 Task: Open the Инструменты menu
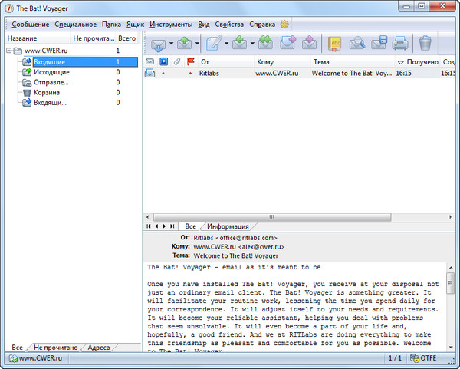pos(171,25)
